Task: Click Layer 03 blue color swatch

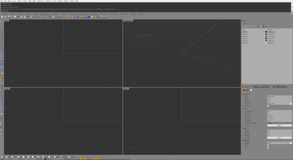Action: click(266, 38)
